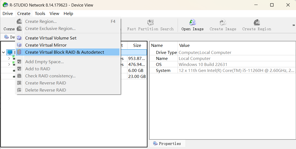This screenshot has height=149, width=296.
Task: Click the Add to RAID icon
Action: (x=19, y=69)
